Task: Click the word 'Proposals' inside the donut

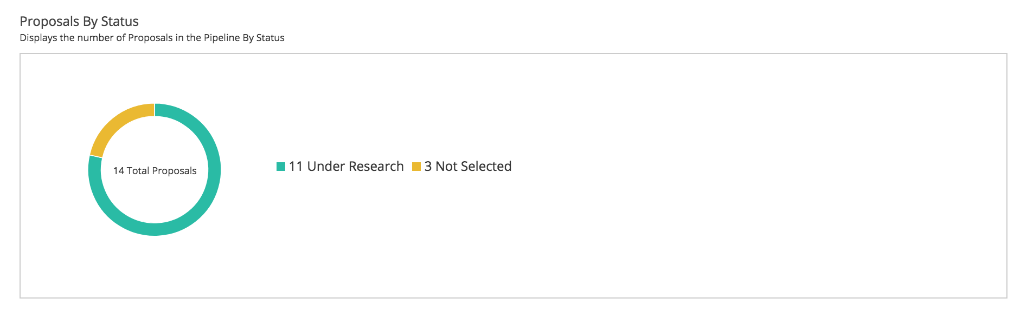Action: pos(174,171)
